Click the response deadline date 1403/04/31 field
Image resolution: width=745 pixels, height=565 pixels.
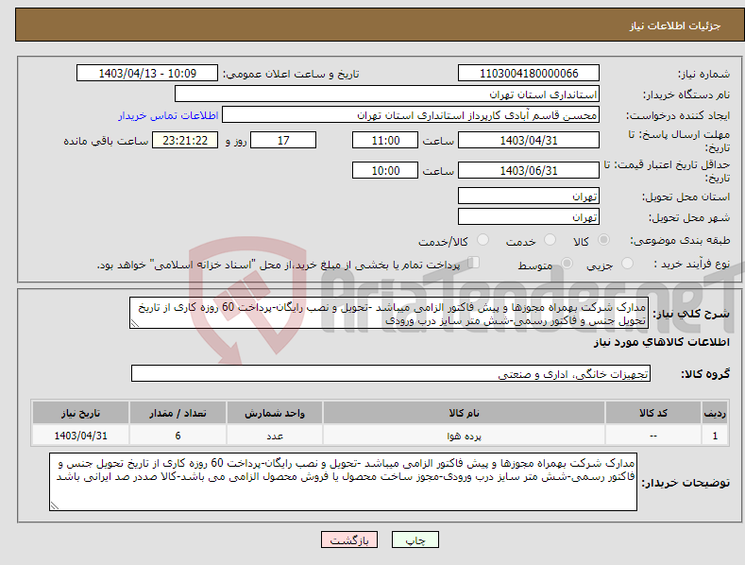(529, 140)
